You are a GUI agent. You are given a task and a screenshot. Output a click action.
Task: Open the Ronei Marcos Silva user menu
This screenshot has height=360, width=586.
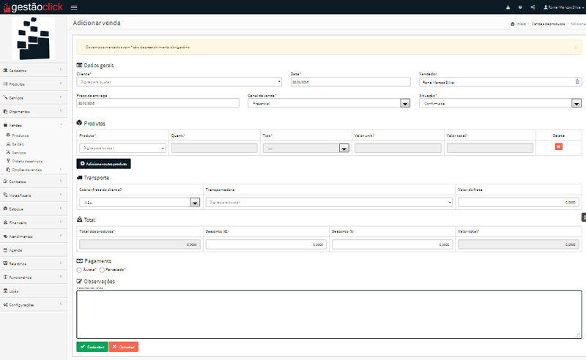[563, 7]
